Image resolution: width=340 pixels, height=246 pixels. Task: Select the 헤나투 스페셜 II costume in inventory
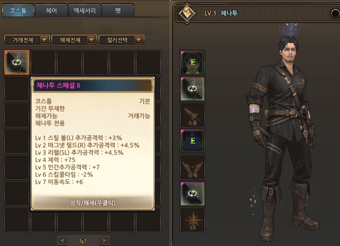[x=17, y=63]
